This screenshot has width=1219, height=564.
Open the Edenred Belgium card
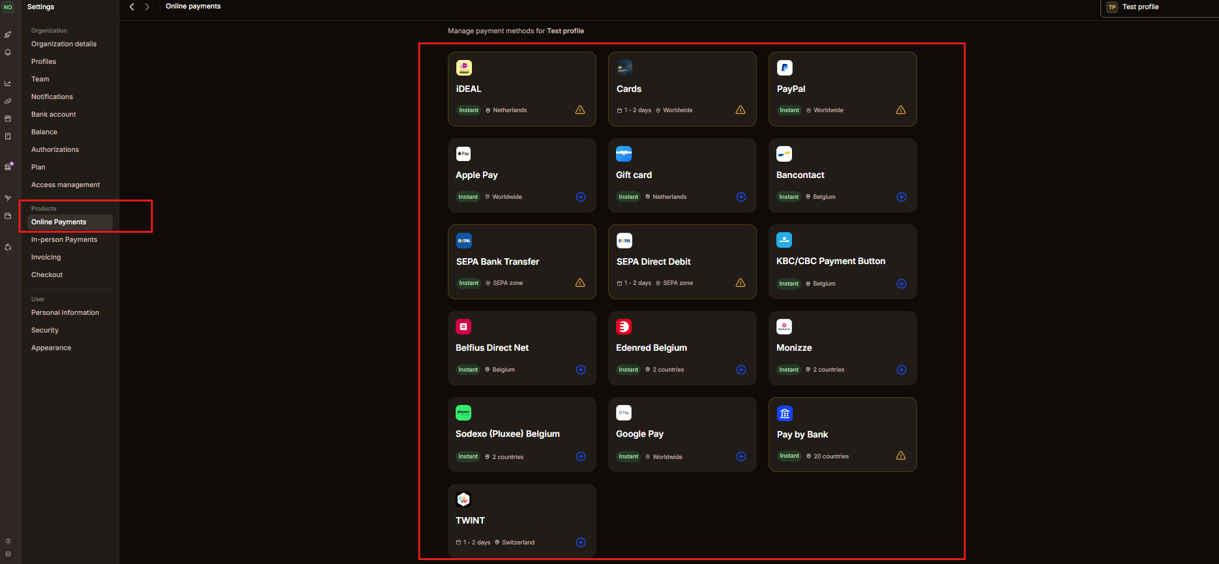683,348
